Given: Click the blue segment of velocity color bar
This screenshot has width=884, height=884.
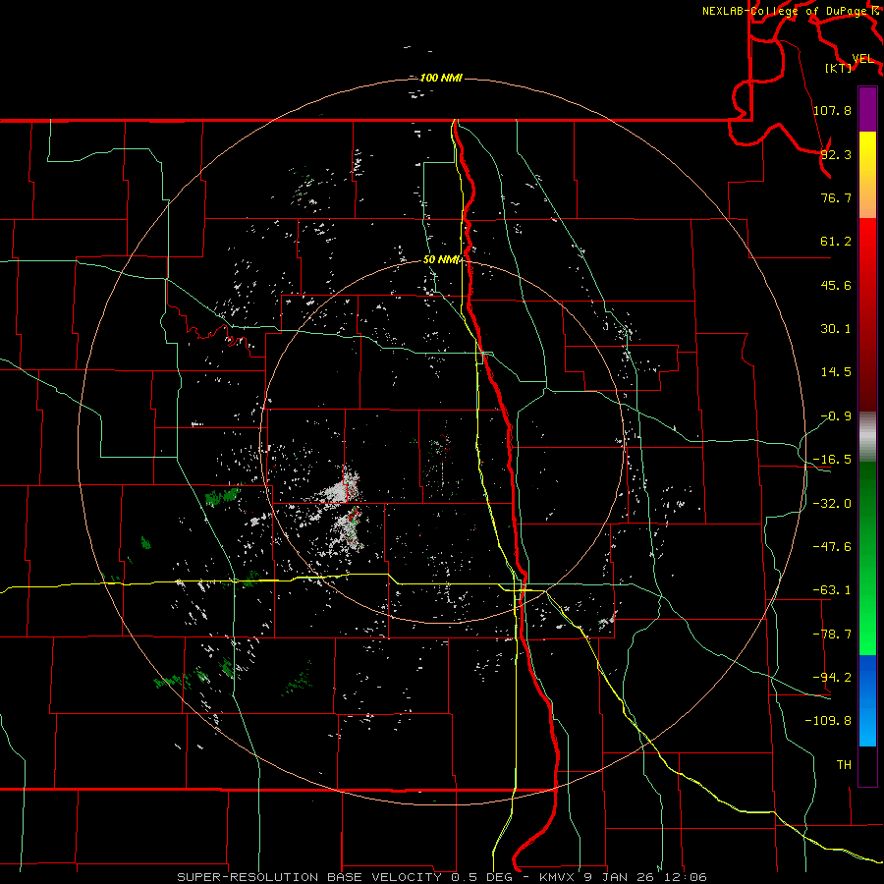Looking at the screenshot, I should tap(867, 700).
